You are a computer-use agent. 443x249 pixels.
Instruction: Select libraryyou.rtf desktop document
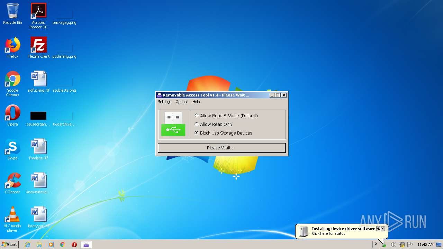[38, 217]
